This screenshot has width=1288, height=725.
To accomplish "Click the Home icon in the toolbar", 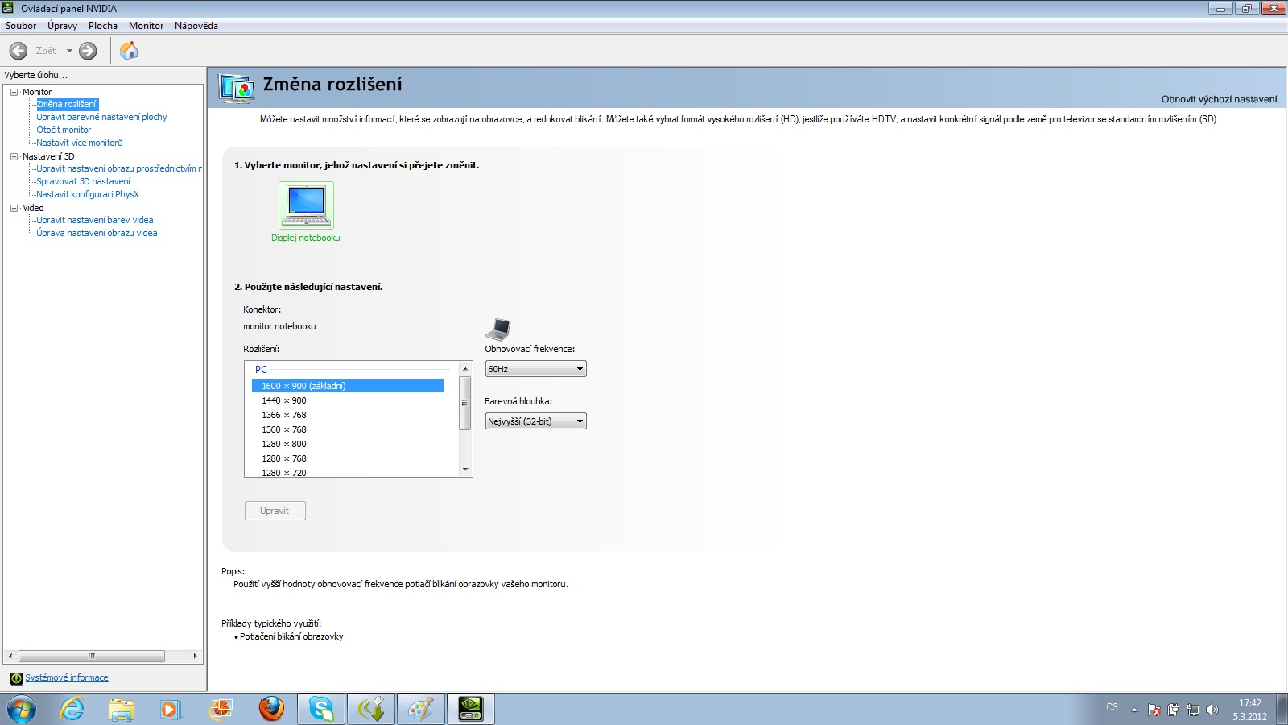I will click(129, 51).
